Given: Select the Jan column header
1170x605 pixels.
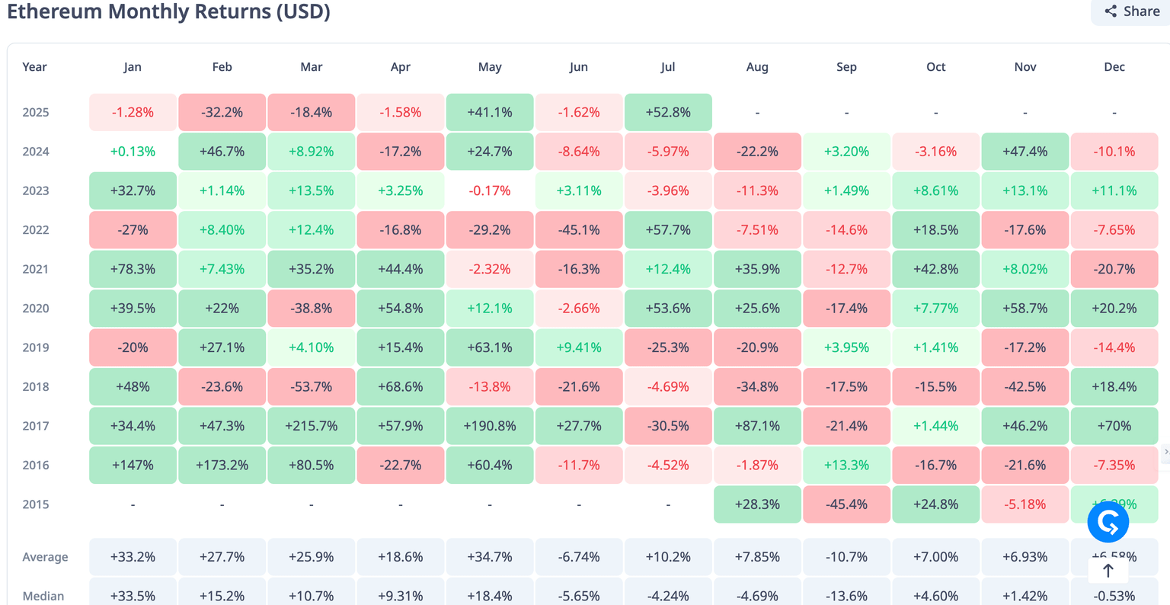Looking at the screenshot, I should [x=133, y=67].
